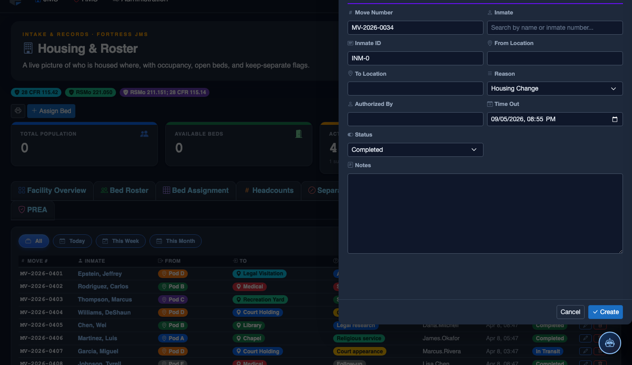The width and height of the screenshot is (632, 365).
Task: Click the RSMo 211.151; 28 CFR 115.14 badge
Action: [164, 92]
